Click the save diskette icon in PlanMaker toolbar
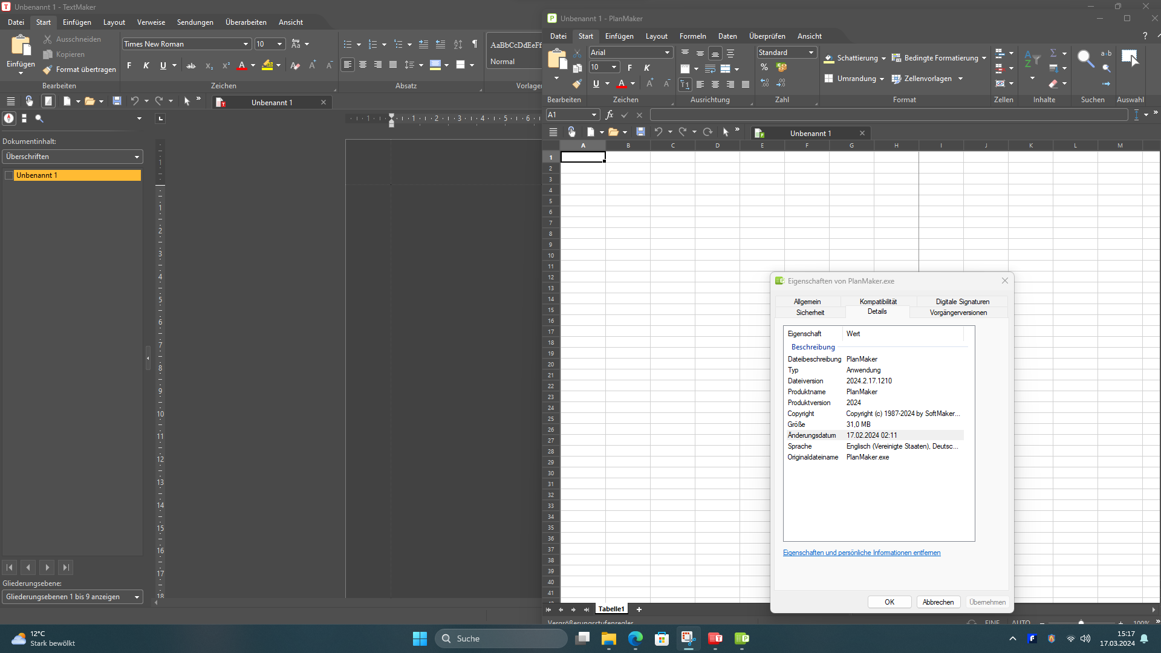 click(x=640, y=132)
